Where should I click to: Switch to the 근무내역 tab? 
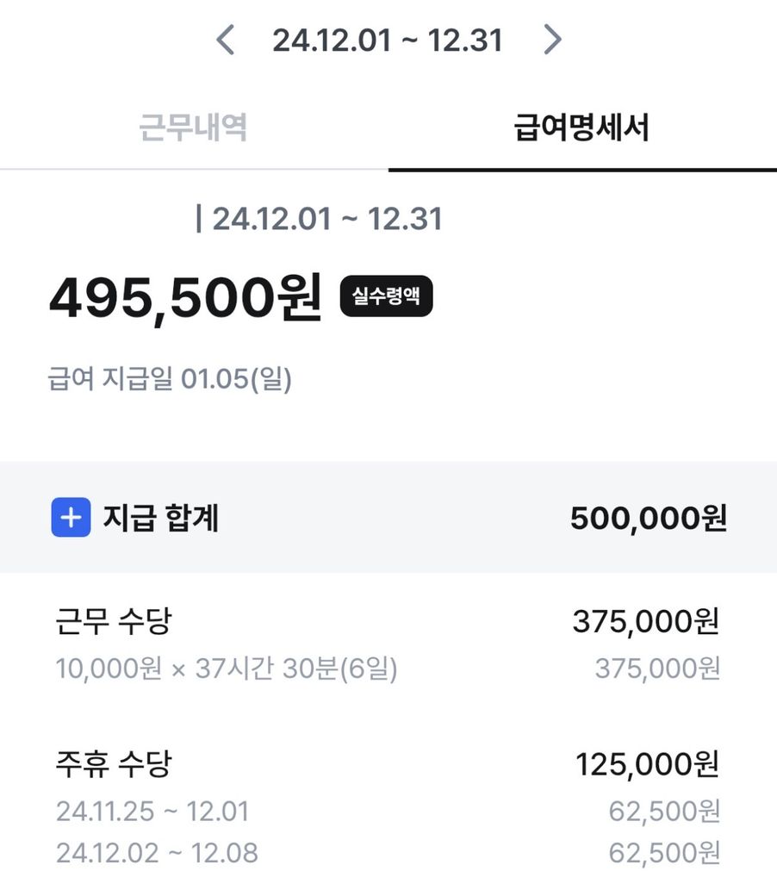tap(194, 128)
